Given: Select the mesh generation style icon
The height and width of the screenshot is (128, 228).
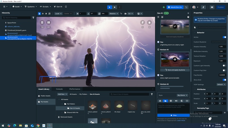Looking at the screenshot, I should pos(160,101).
